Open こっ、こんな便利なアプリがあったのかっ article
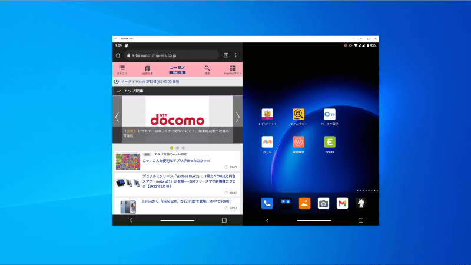Viewport: 471px width, 265px height. click(176, 161)
